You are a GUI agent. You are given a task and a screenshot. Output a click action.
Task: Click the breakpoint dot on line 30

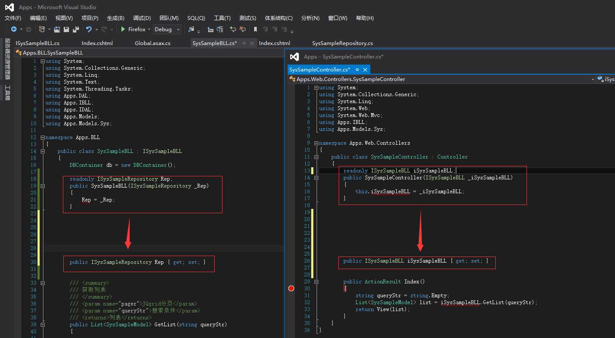(291, 289)
